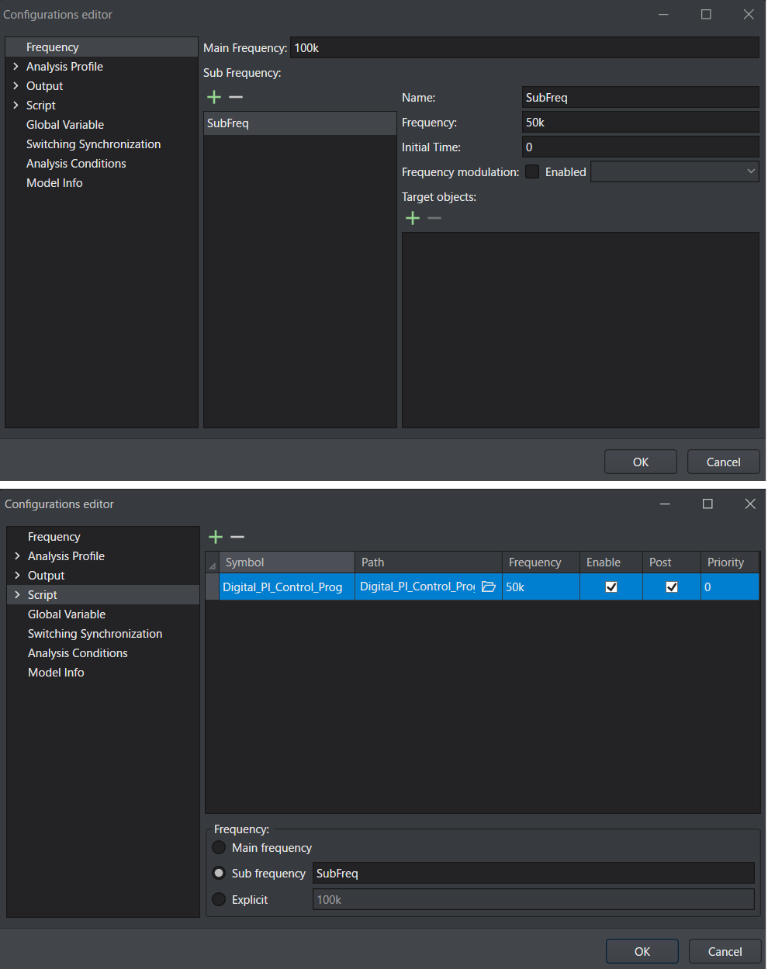Expand the selected Script node in lower window

[x=17, y=595]
